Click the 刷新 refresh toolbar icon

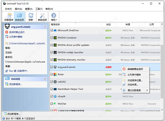[31, 17]
